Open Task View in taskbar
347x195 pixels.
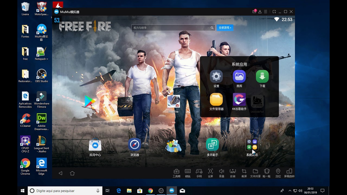pyautogui.click(x=107, y=191)
